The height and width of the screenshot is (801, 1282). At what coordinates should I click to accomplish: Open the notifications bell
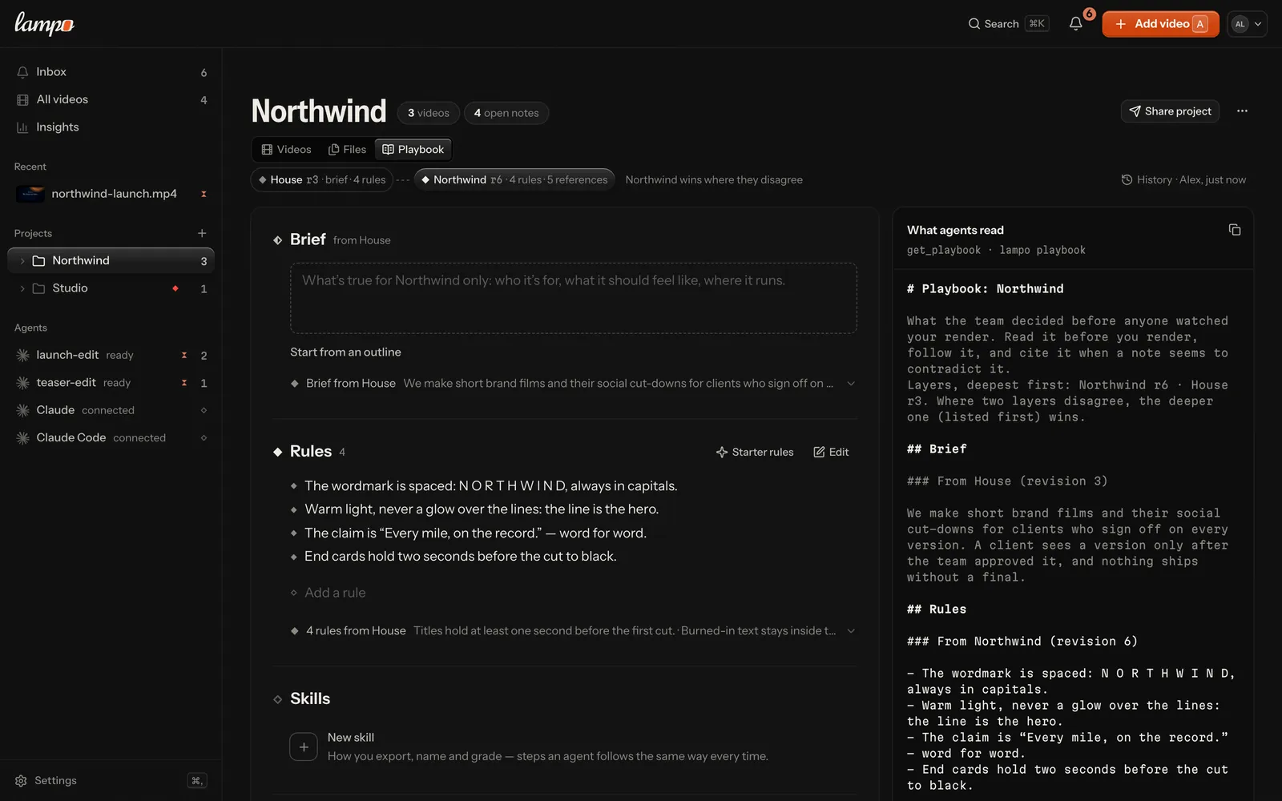tap(1075, 24)
